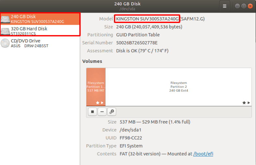This screenshot has height=165, width=256.
Task: Click the 240 GB Disk drive icon
Action: point(5,19)
